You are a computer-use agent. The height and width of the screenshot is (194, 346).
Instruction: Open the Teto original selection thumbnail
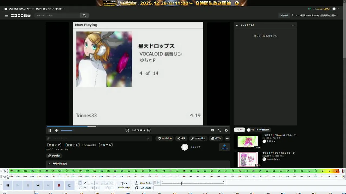point(248,160)
